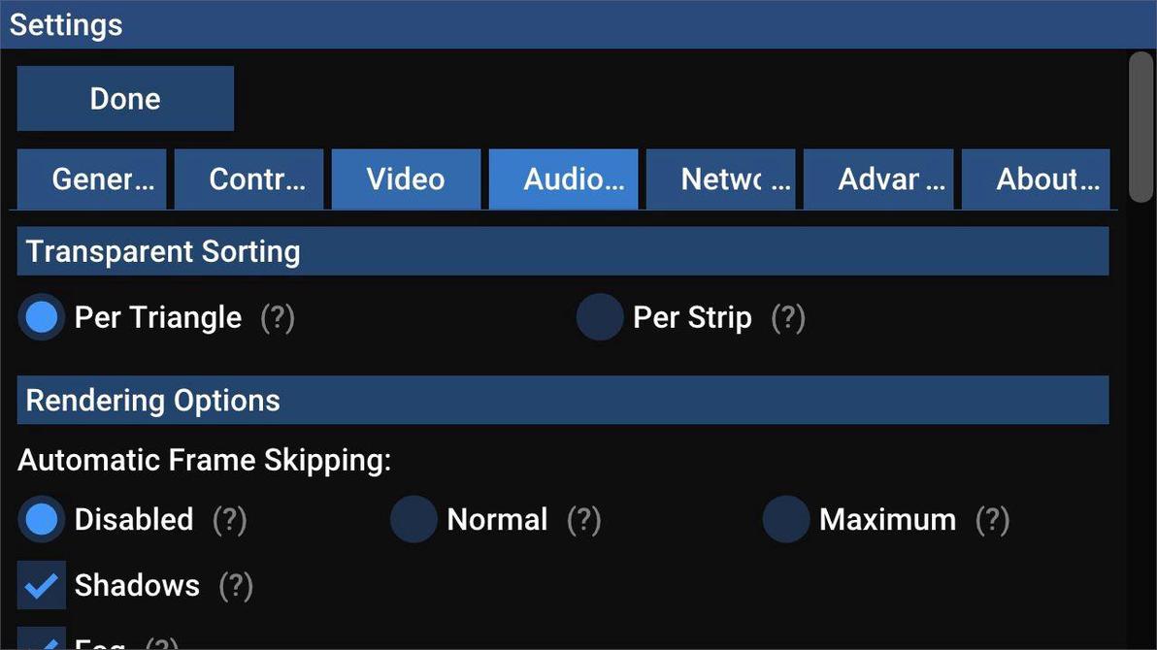Image resolution: width=1157 pixels, height=650 pixels.
Task: Open help for Maximum frame skipping
Action: coord(990,518)
